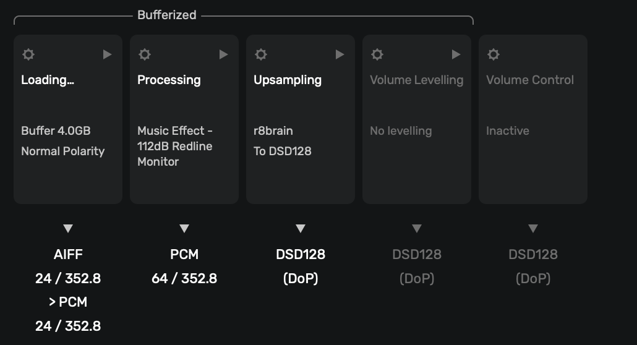Expand the arrow below Processing card
The width and height of the screenshot is (637, 345).
184,229
